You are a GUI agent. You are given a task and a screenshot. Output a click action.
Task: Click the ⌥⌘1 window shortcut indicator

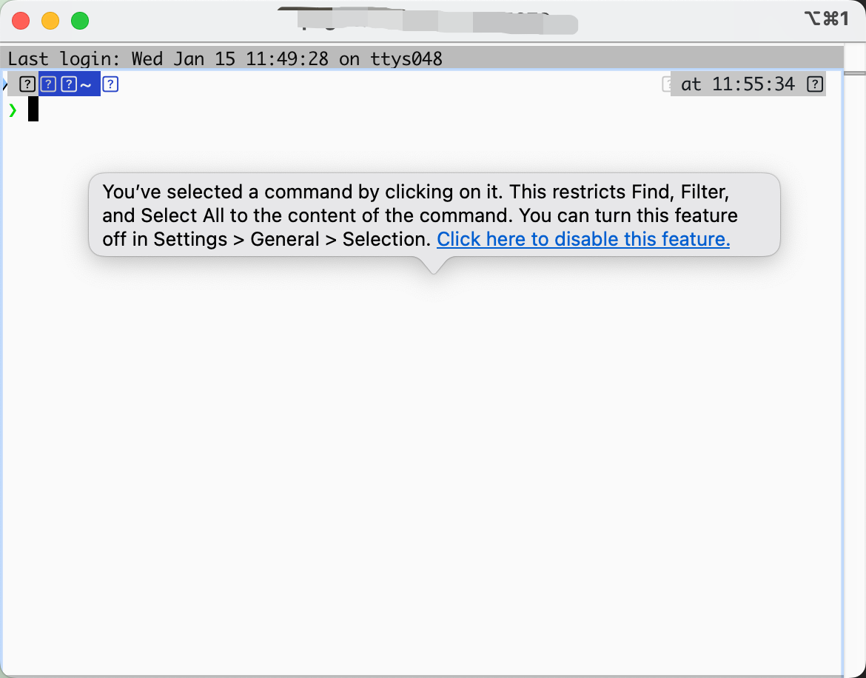(826, 19)
